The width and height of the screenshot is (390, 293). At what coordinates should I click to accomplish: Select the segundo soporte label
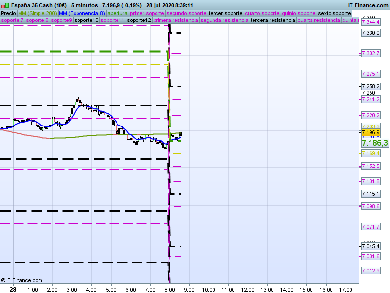coord(186,13)
